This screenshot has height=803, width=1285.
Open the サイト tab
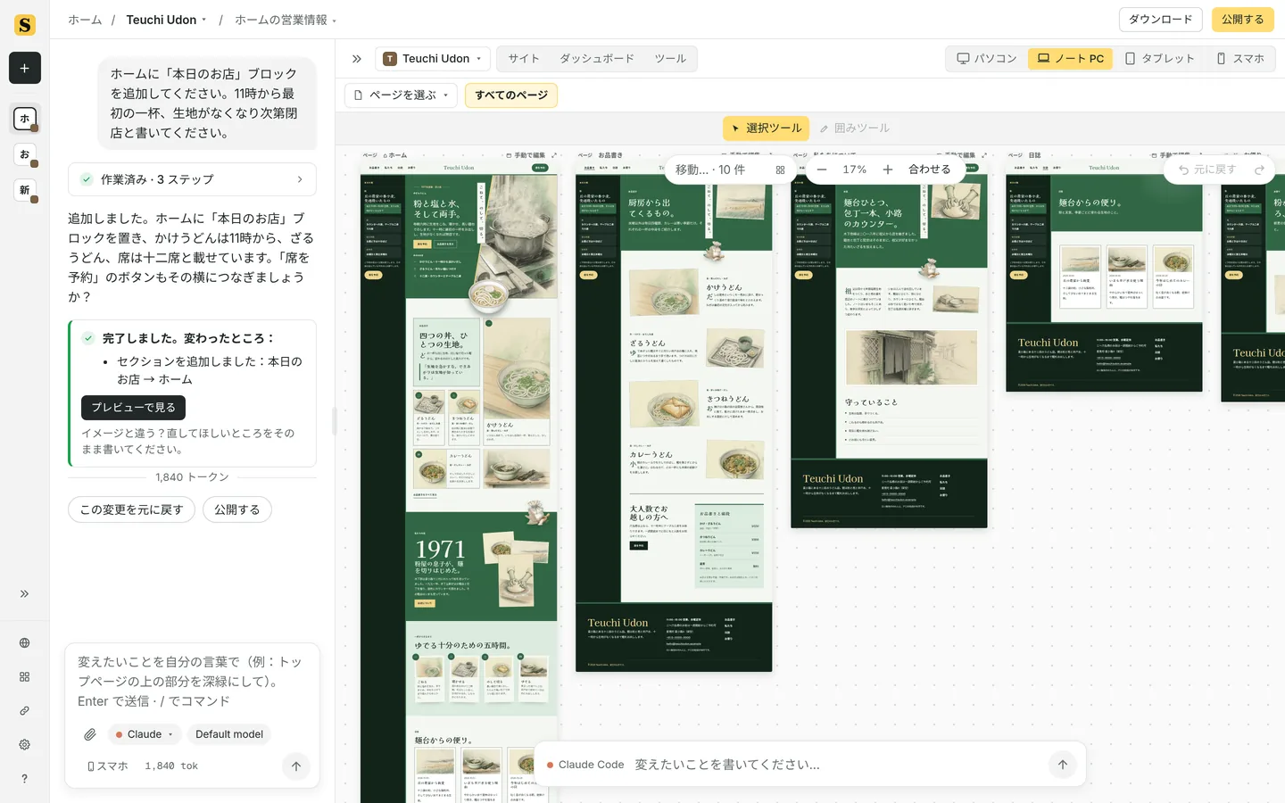(x=524, y=59)
